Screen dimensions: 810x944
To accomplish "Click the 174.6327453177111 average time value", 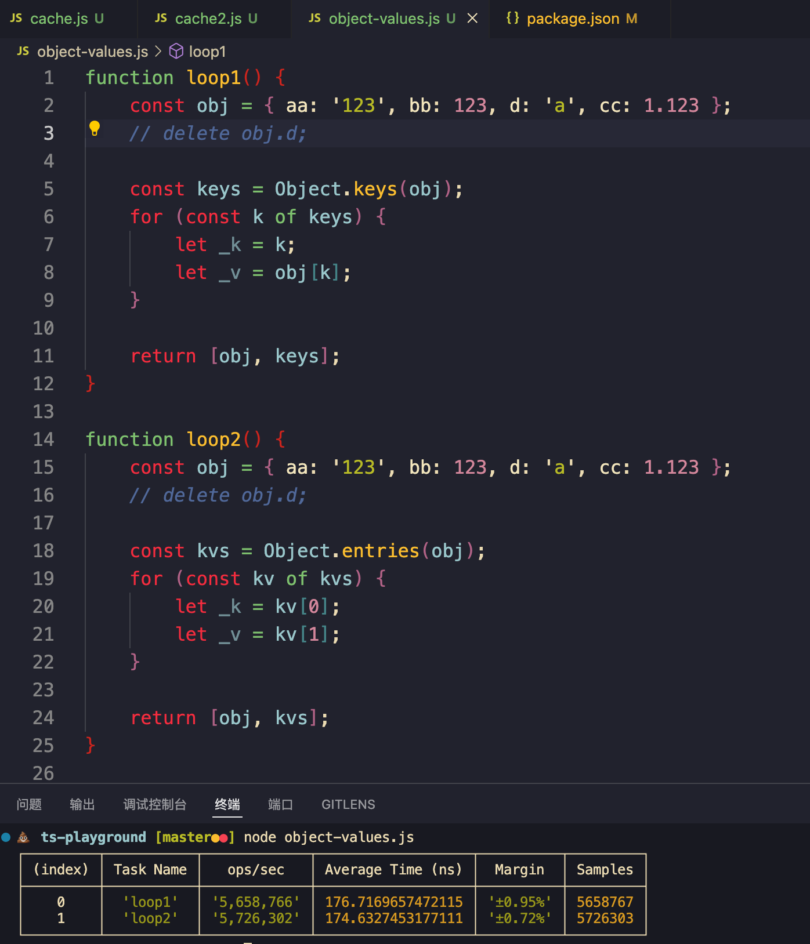I will (x=394, y=918).
